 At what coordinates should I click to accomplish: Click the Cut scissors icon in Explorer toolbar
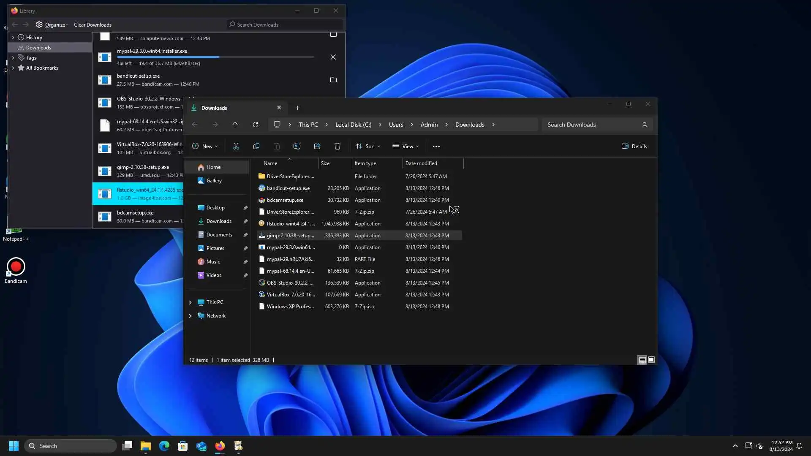(236, 146)
